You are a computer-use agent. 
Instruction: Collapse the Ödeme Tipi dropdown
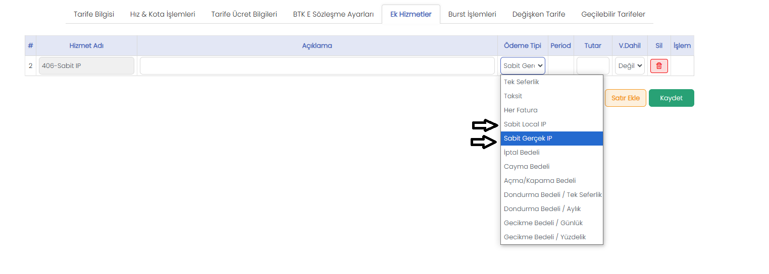click(x=523, y=66)
